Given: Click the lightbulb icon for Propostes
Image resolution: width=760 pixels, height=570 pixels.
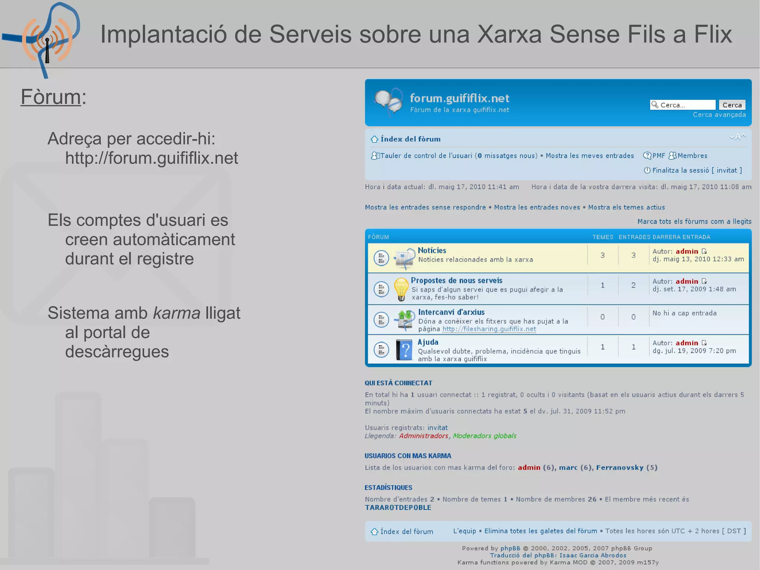Looking at the screenshot, I should (401, 289).
